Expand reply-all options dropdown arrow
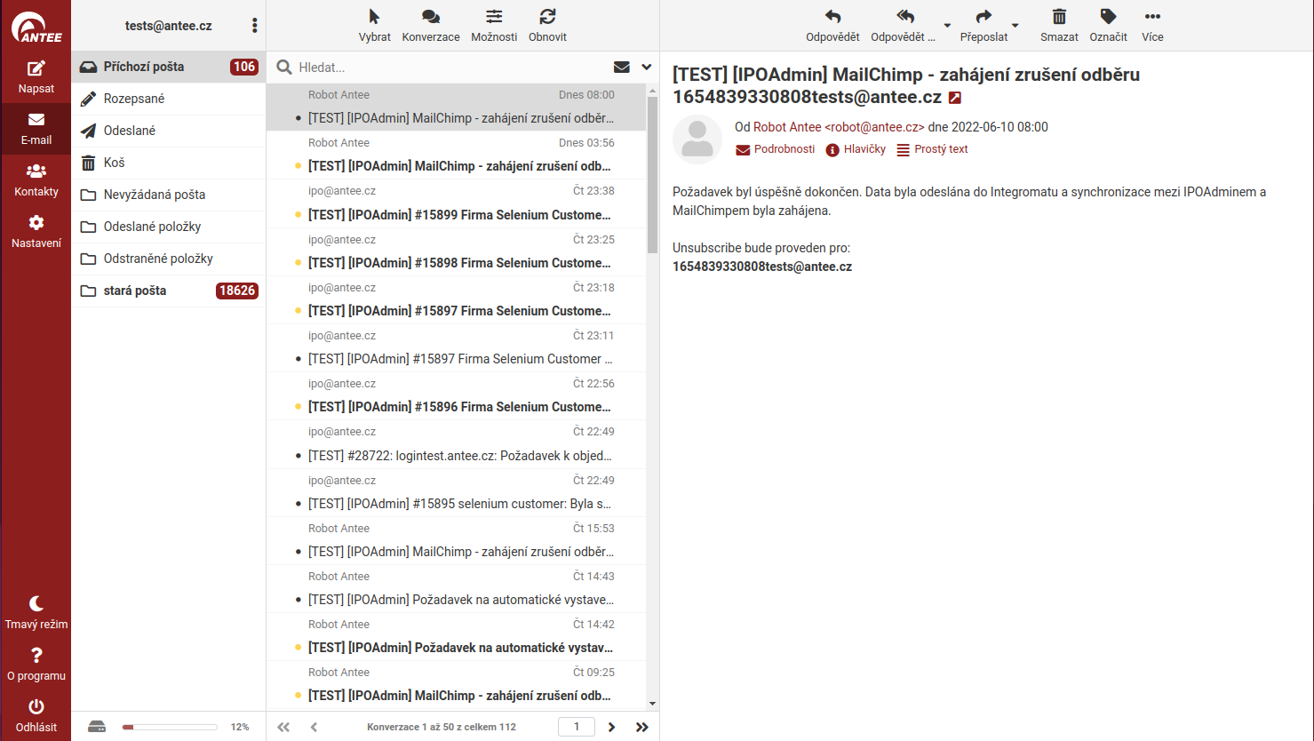The height and width of the screenshot is (741, 1314). click(947, 26)
